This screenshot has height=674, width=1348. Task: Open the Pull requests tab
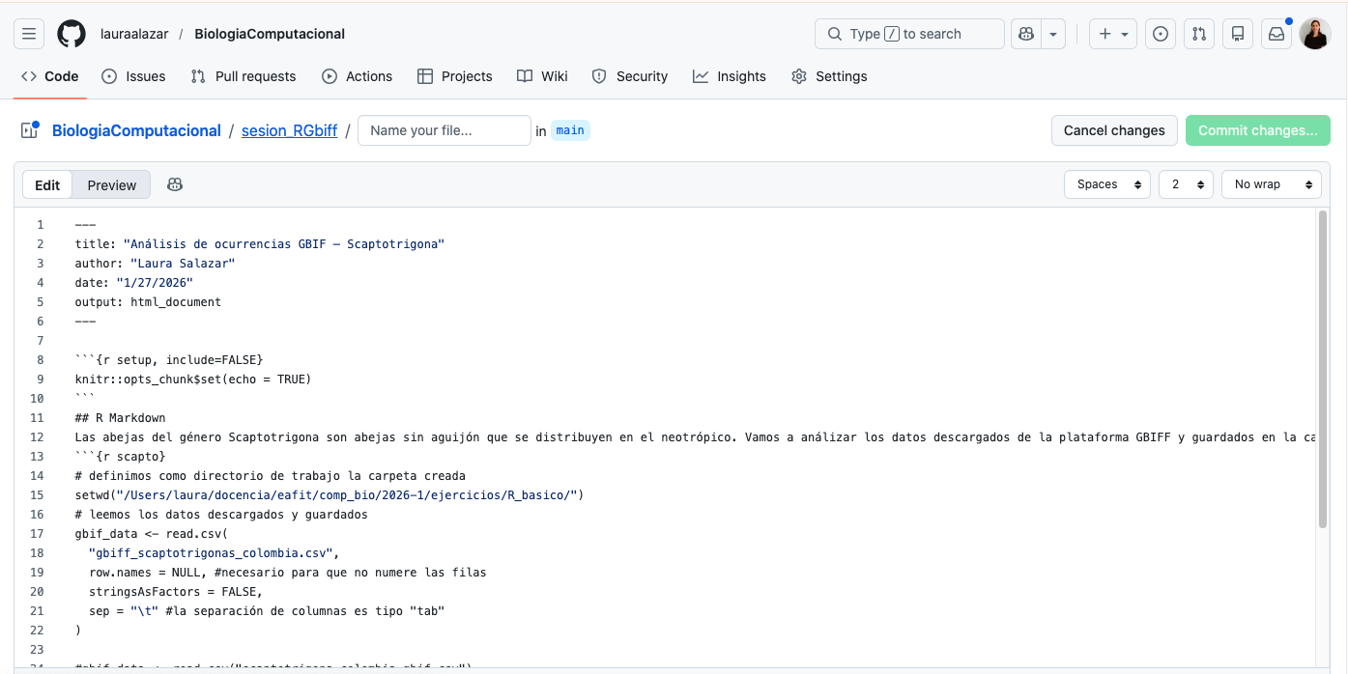pyautogui.click(x=244, y=76)
